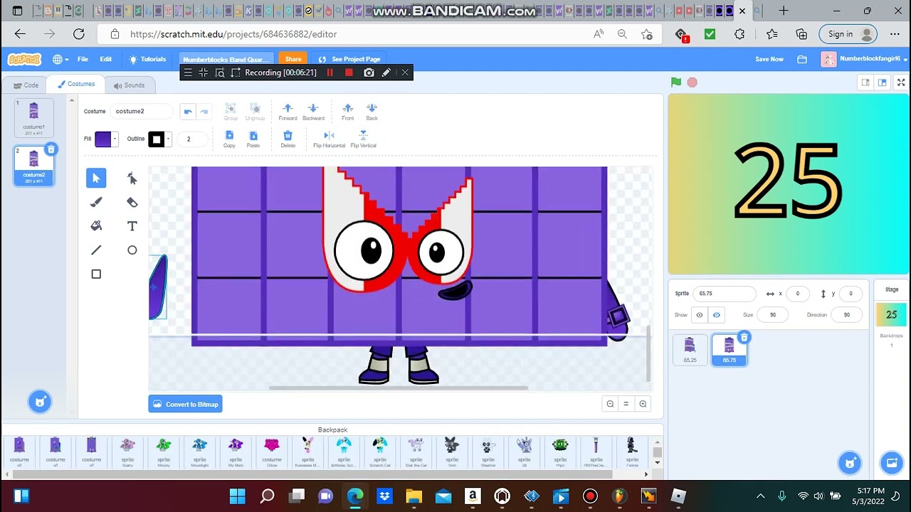Flip the selection vertically

pos(363,139)
